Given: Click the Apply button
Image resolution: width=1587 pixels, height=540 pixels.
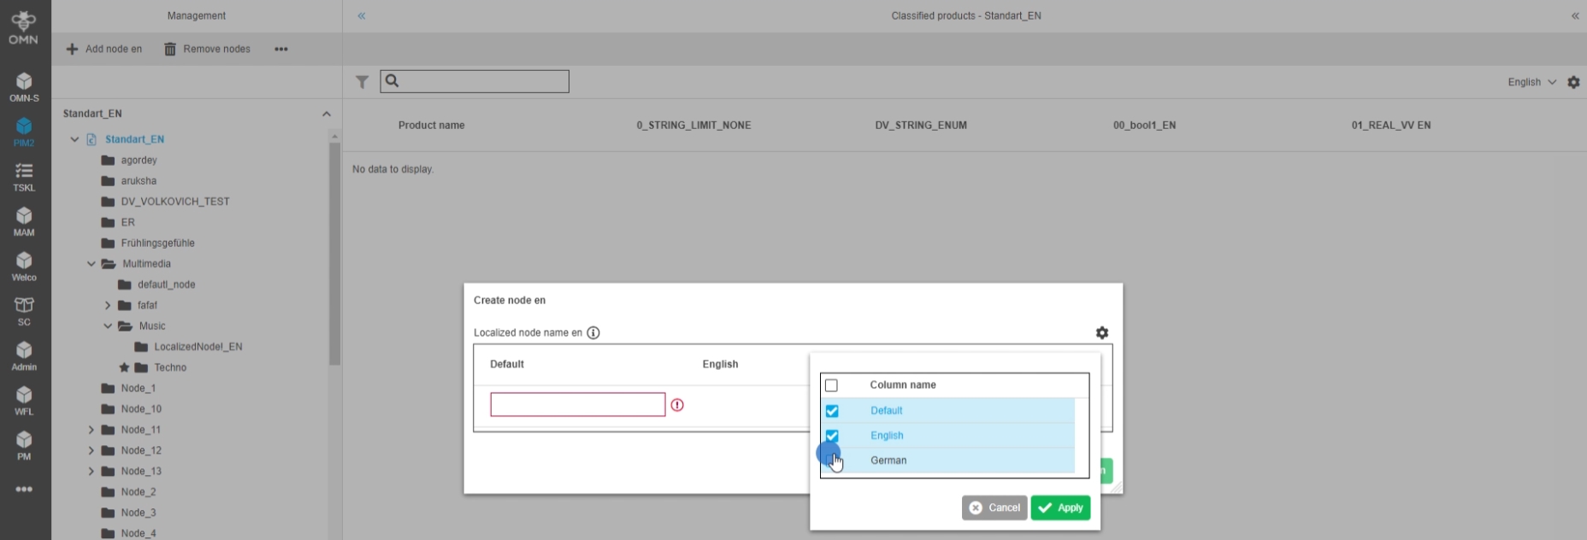Looking at the screenshot, I should [1060, 508].
